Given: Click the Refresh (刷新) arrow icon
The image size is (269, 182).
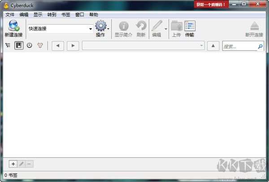Looking at the screenshot, I should pos(141,26).
